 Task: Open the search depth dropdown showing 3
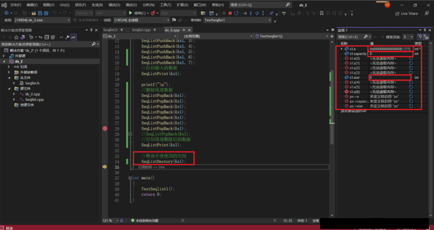408,37
